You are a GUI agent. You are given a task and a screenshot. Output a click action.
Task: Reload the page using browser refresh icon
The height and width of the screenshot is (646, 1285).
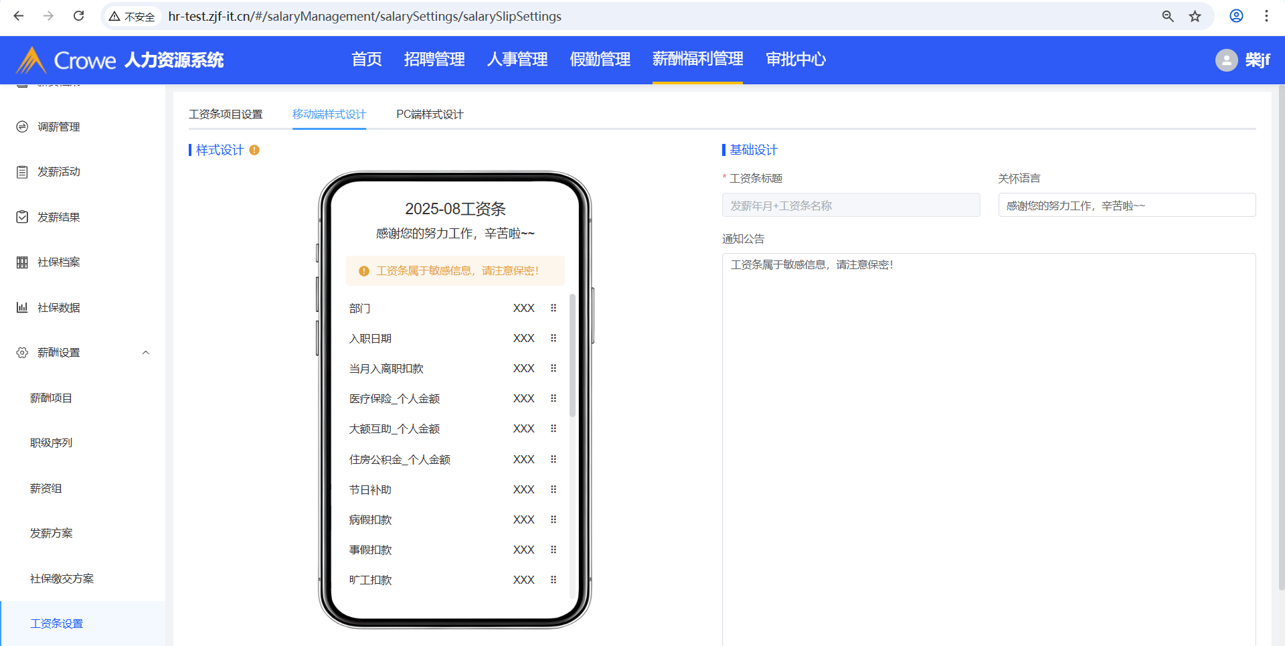pos(78,16)
